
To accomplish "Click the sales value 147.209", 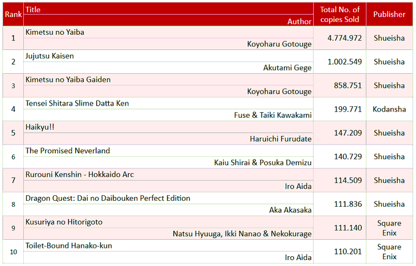I will 347,133.
